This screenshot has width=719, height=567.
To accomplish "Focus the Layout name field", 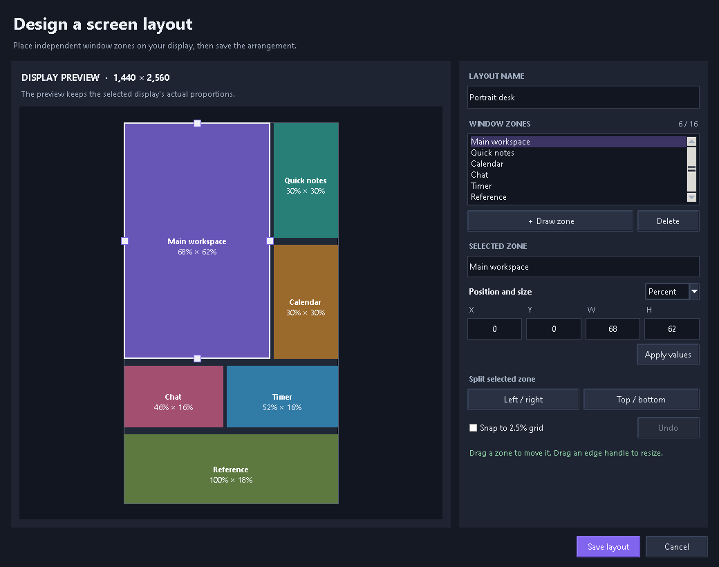I will pos(583,97).
